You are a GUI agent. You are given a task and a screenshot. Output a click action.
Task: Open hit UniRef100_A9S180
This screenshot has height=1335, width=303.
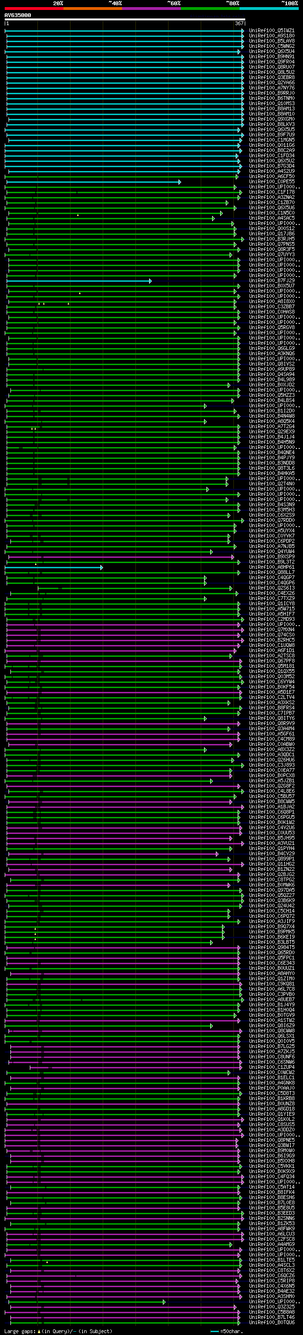(x=272, y=36)
